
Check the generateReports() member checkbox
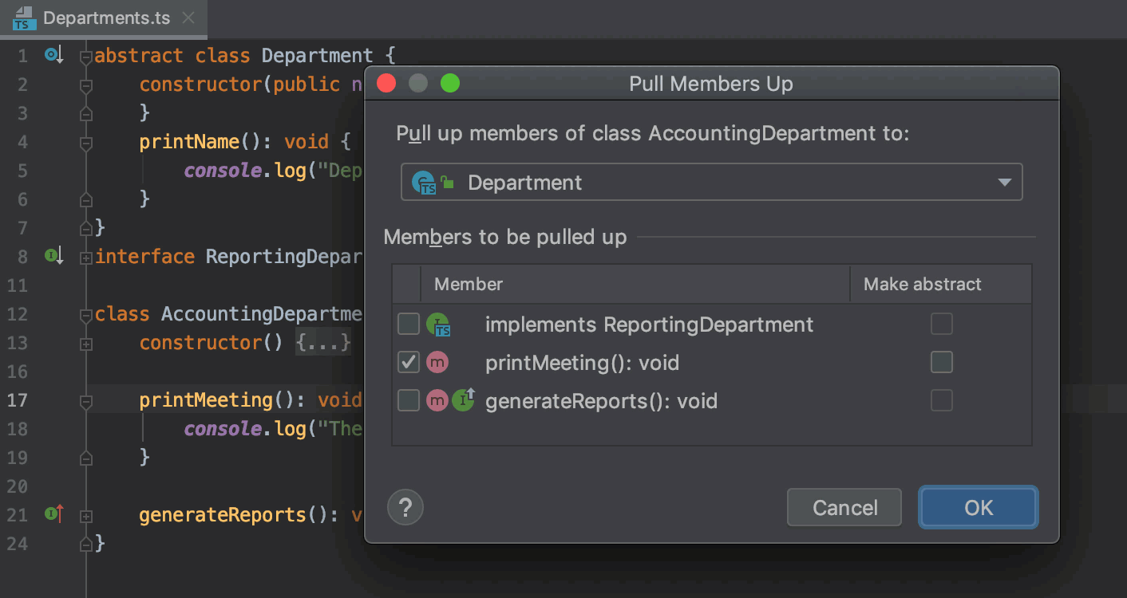(x=409, y=400)
